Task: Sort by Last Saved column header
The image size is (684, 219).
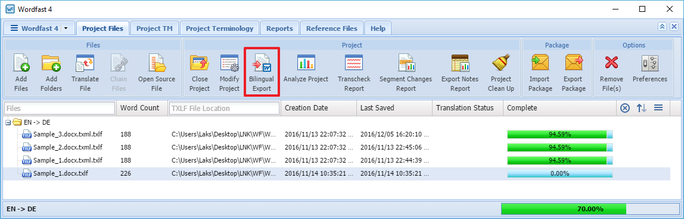Action: pyautogui.click(x=394, y=108)
